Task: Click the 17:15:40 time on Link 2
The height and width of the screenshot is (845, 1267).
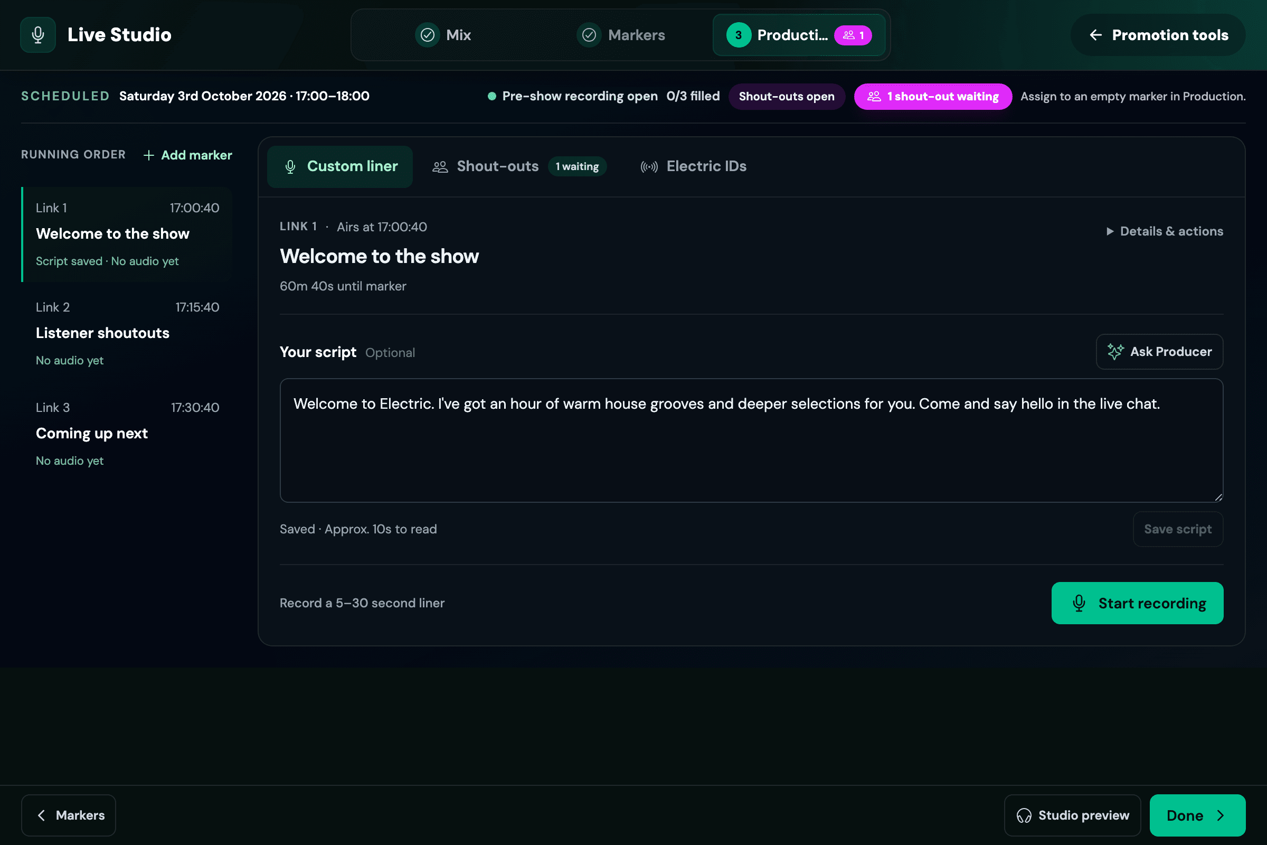Action: (197, 307)
